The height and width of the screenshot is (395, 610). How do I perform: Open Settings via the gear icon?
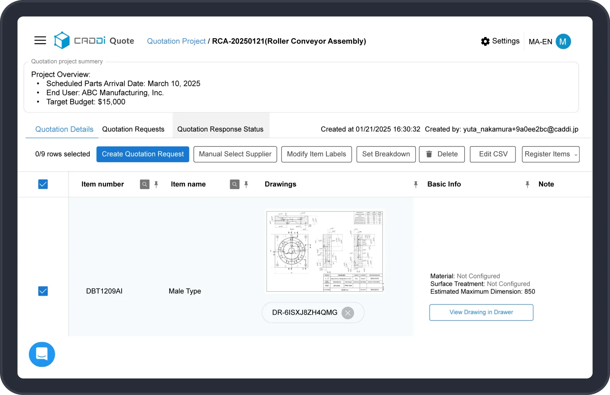click(x=485, y=41)
